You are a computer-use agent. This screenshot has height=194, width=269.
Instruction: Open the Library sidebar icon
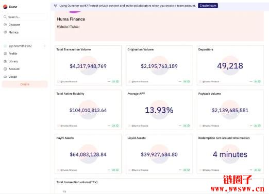point(5,61)
